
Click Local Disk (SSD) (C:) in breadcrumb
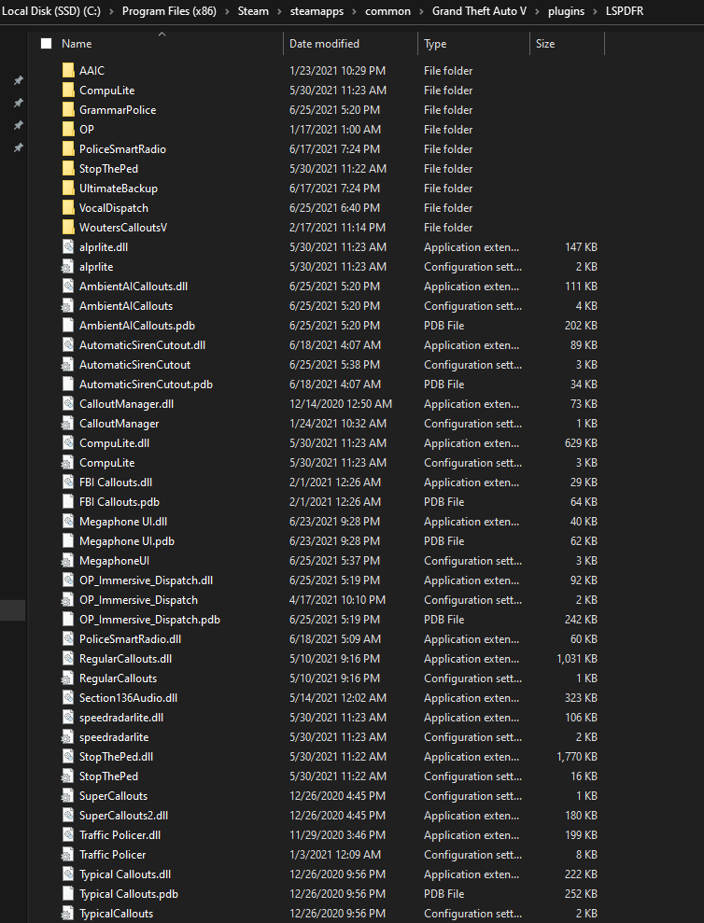pos(50,11)
